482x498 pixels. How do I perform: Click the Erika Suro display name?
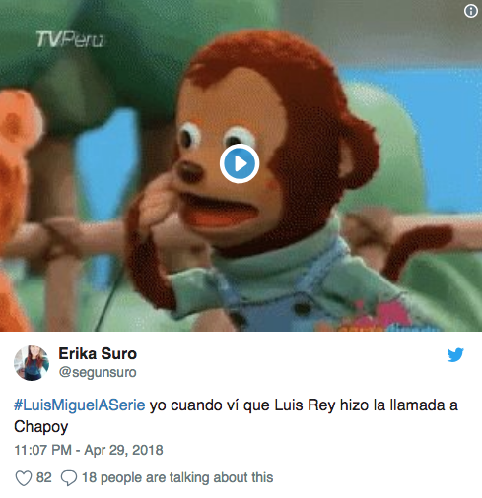click(x=98, y=353)
